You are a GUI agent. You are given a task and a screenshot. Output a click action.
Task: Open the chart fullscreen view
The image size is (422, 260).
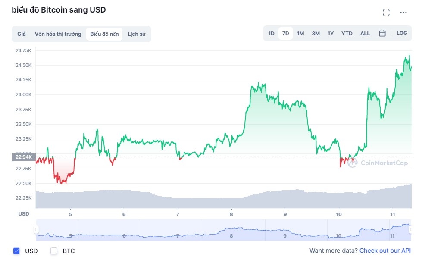(386, 12)
